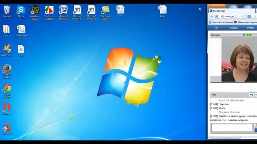
Task: Click chat name Марина Козлова
Action: [229, 112]
